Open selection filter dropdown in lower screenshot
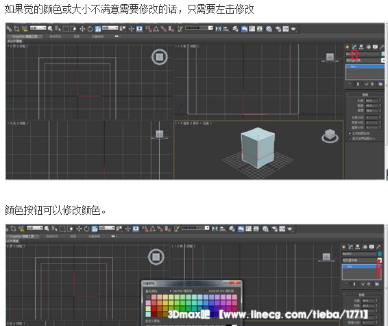This screenshot has width=388, height=326. [34, 228]
